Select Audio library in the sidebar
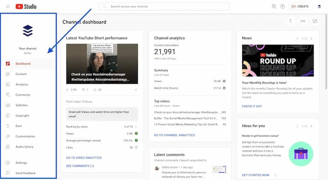 point(24,147)
